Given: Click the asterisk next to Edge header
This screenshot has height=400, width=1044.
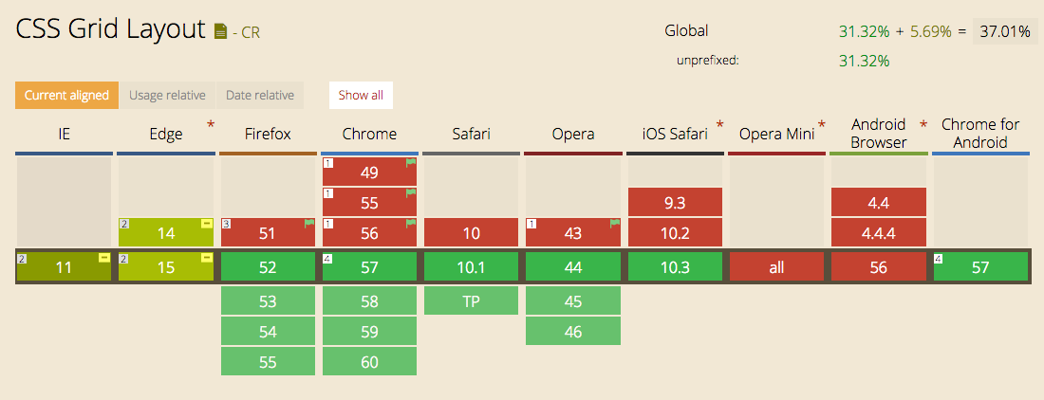Looking at the screenshot, I should (x=211, y=125).
